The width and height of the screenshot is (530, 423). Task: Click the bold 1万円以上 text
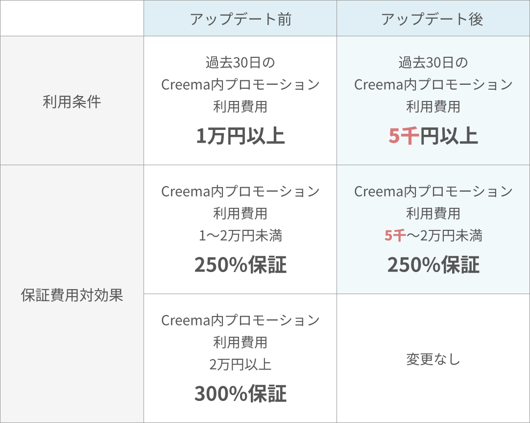240,137
